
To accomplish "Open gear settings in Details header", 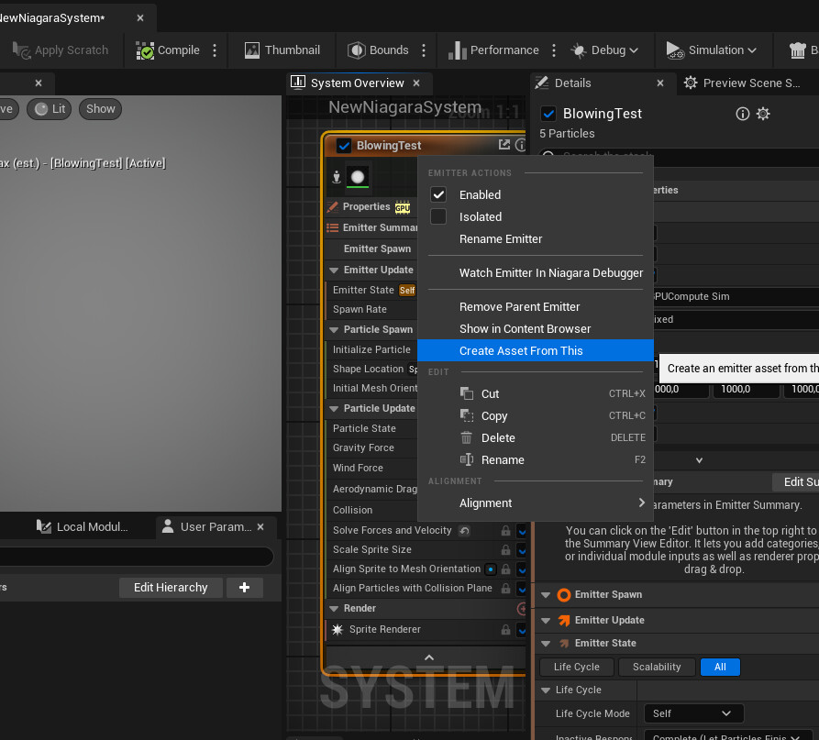I will pos(763,114).
